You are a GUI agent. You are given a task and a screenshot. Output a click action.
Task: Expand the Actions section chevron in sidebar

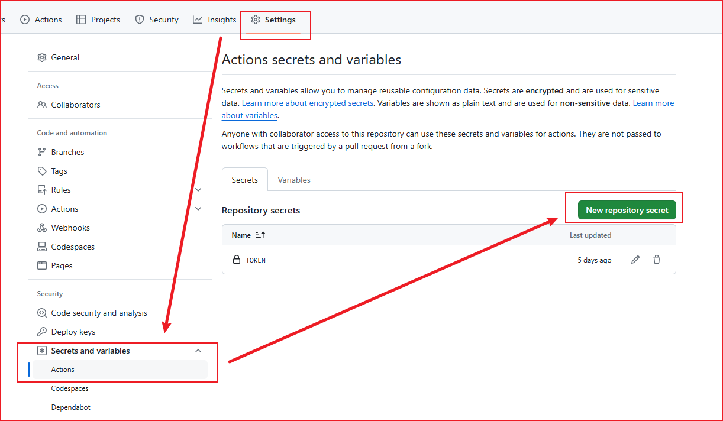click(198, 209)
